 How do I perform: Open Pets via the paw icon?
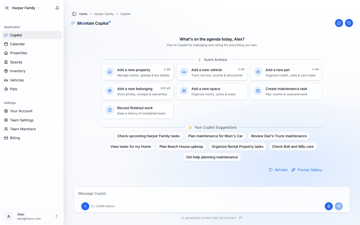[x=6, y=89]
